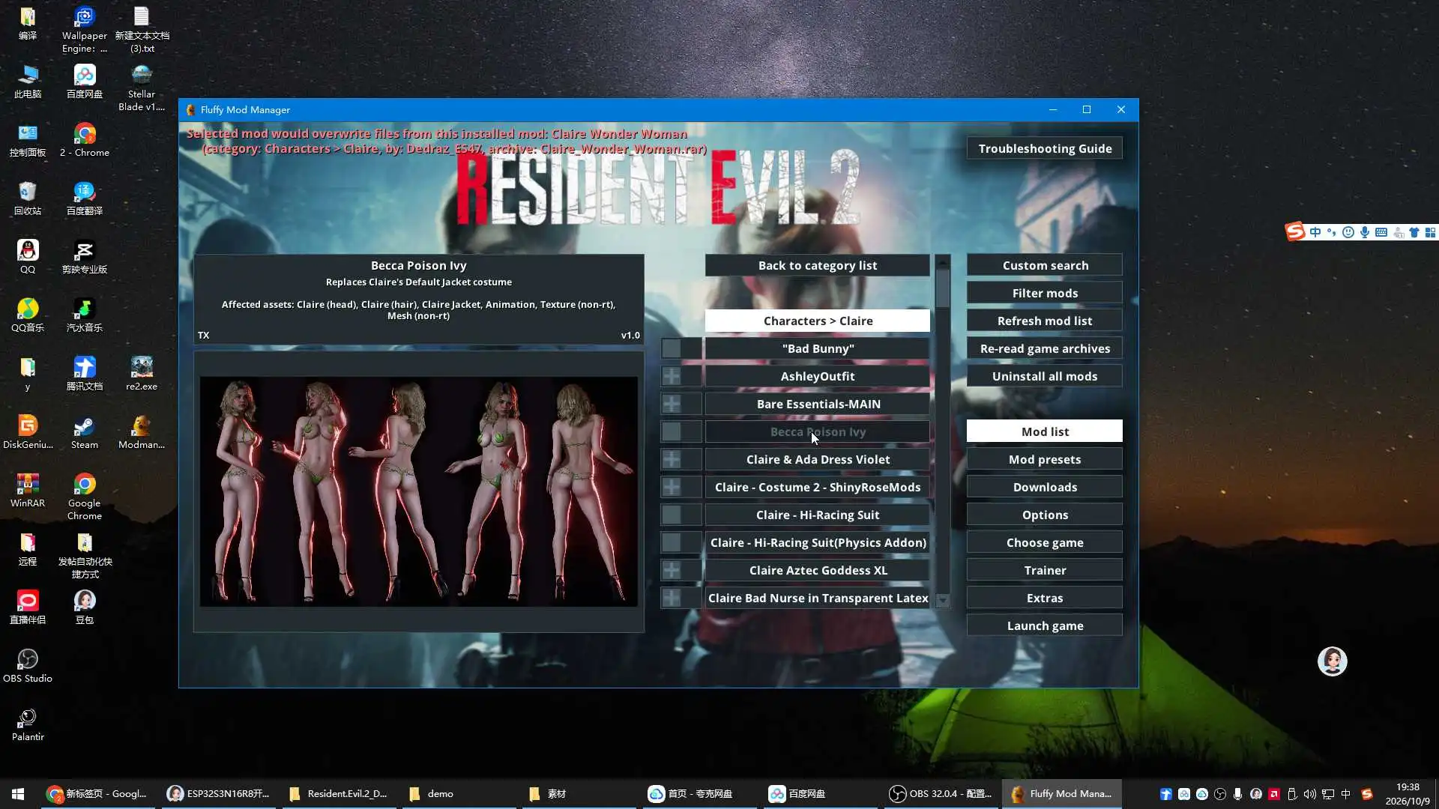Open the DiskGenius desktop icon

click(x=28, y=433)
